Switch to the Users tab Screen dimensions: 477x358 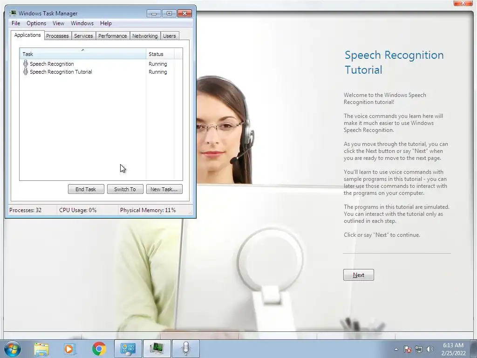coord(170,36)
